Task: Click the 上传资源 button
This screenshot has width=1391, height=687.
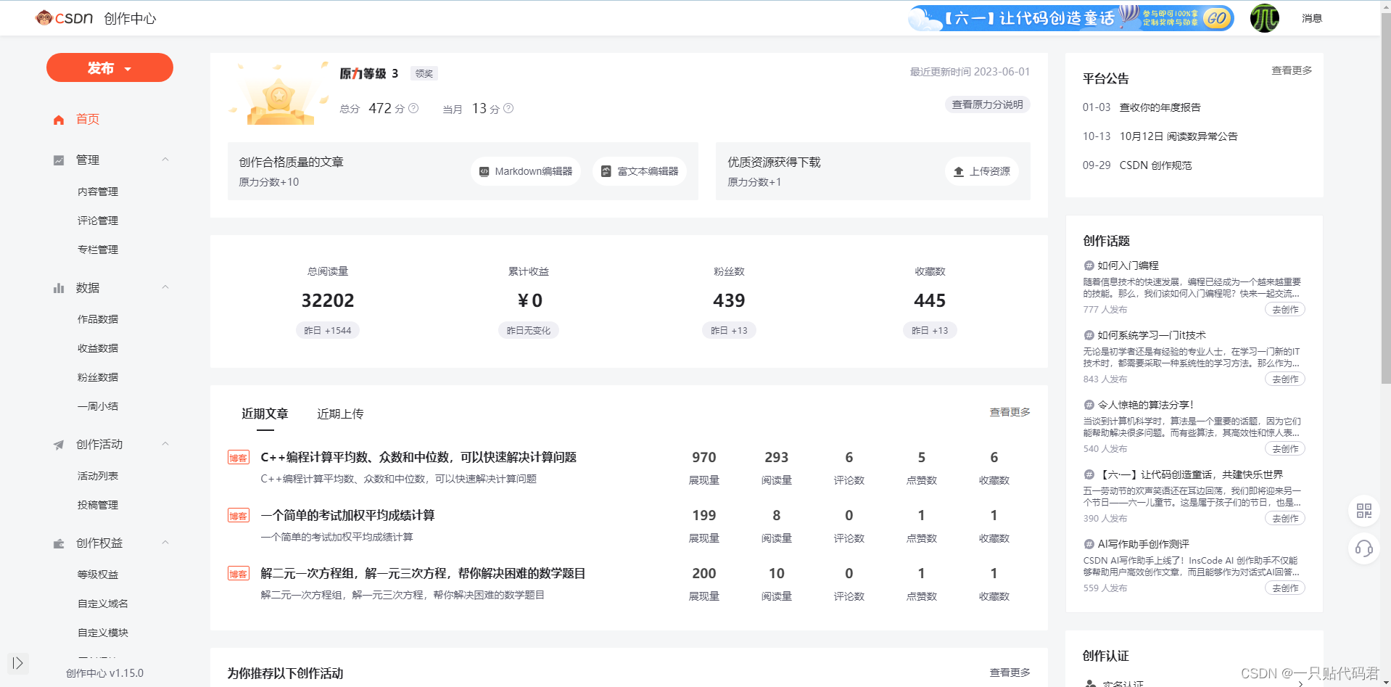Action: pos(982,171)
